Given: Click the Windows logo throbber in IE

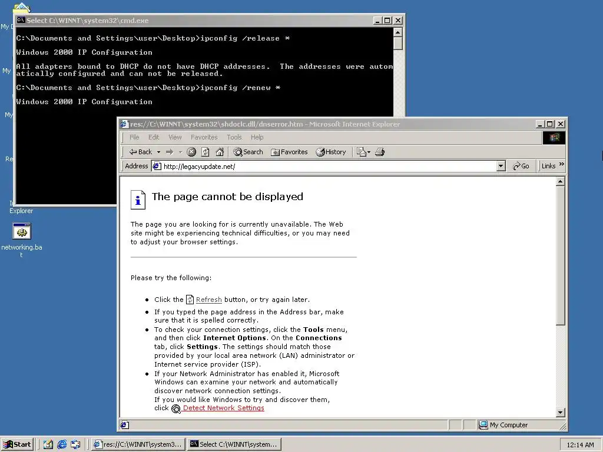Looking at the screenshot, I should coord(554,138).
